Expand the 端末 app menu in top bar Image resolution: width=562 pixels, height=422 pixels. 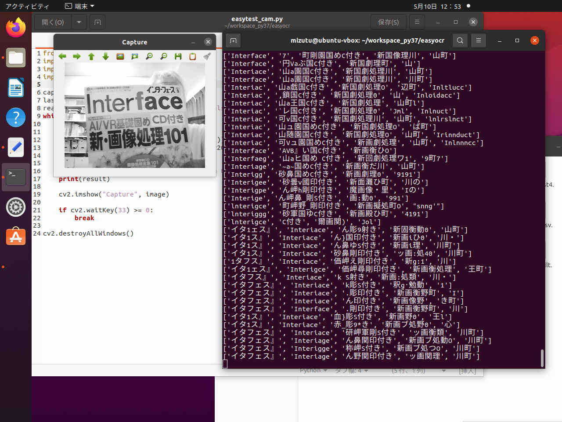point(80,6)
